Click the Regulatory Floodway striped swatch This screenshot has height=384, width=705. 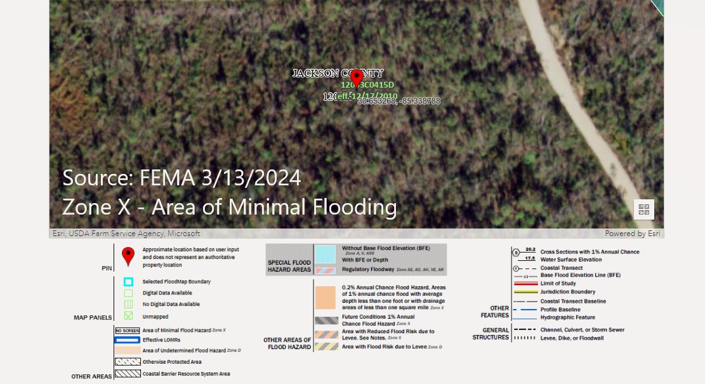tap(325, 270)
